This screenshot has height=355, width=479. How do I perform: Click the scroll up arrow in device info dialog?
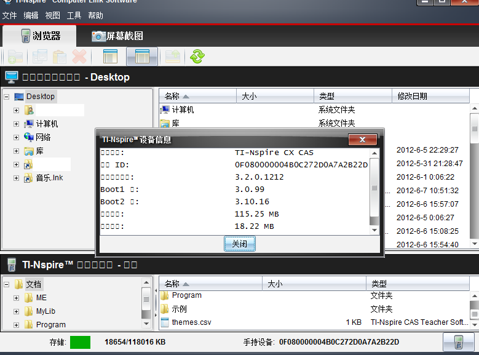[374, 153]
